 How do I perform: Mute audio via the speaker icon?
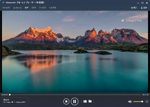pos(130,102)
